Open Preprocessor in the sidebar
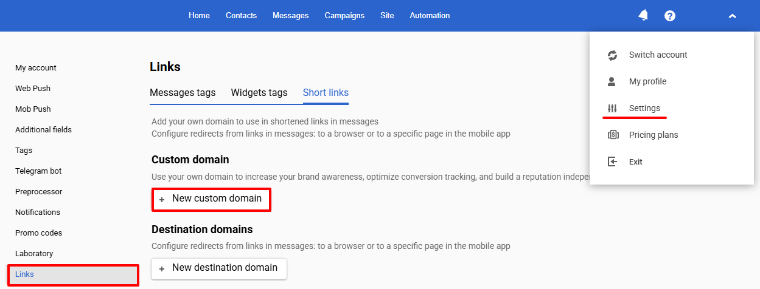The image size is (760, 289). (39, 192)
